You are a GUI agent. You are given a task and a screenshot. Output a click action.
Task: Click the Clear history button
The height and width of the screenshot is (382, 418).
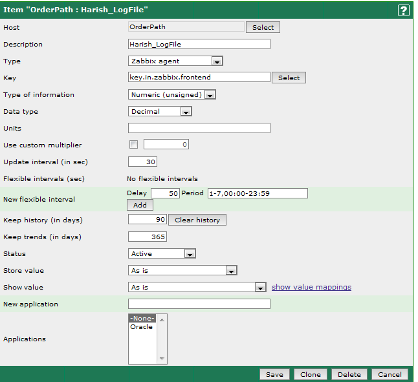point(197,220)
